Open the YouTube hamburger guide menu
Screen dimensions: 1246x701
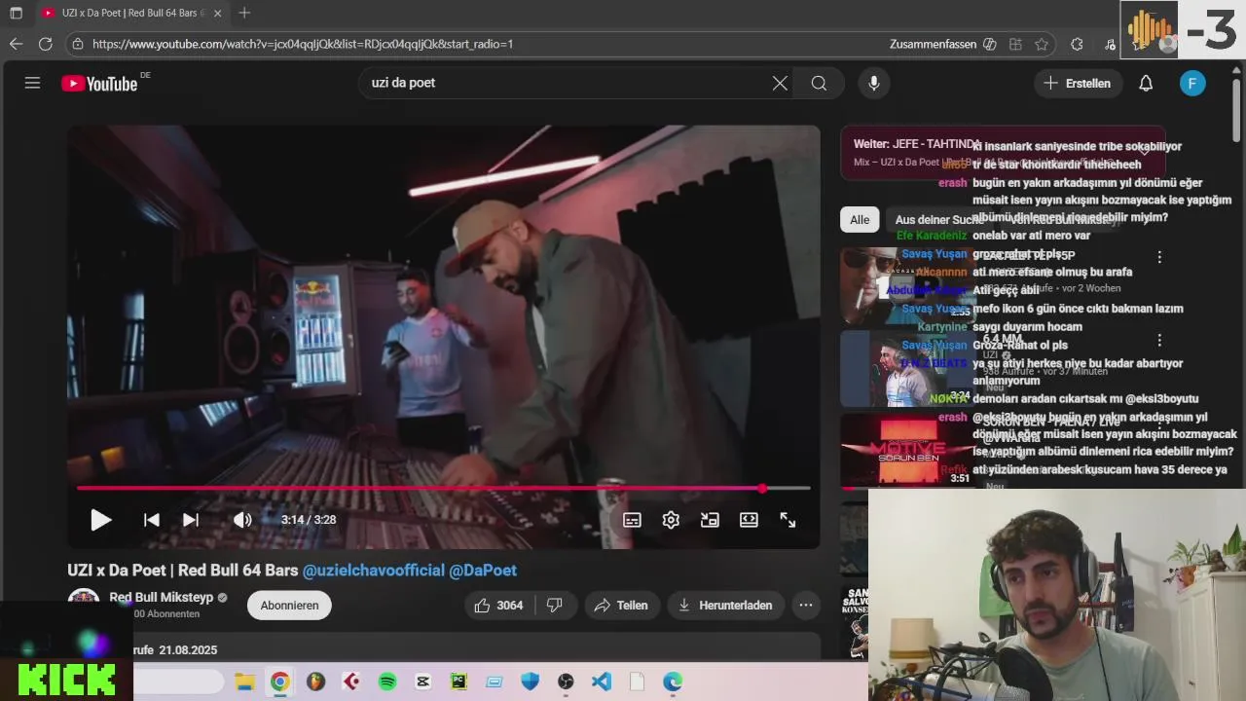point(32,83)
